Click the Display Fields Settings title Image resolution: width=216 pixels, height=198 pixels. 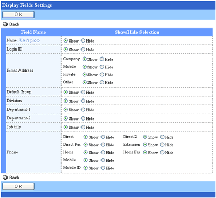(27, 5)
